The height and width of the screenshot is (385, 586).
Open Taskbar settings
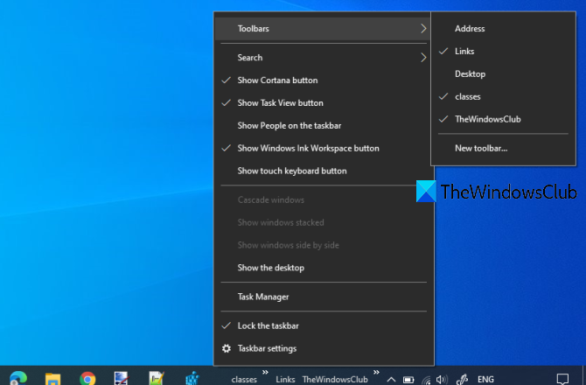pos(324,348)
